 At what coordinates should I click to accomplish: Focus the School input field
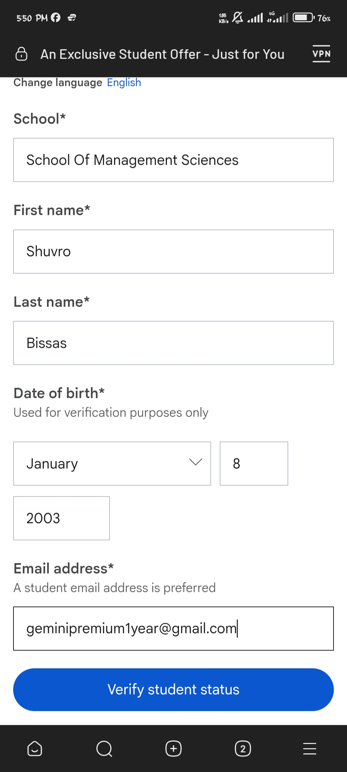click(173, 160)
